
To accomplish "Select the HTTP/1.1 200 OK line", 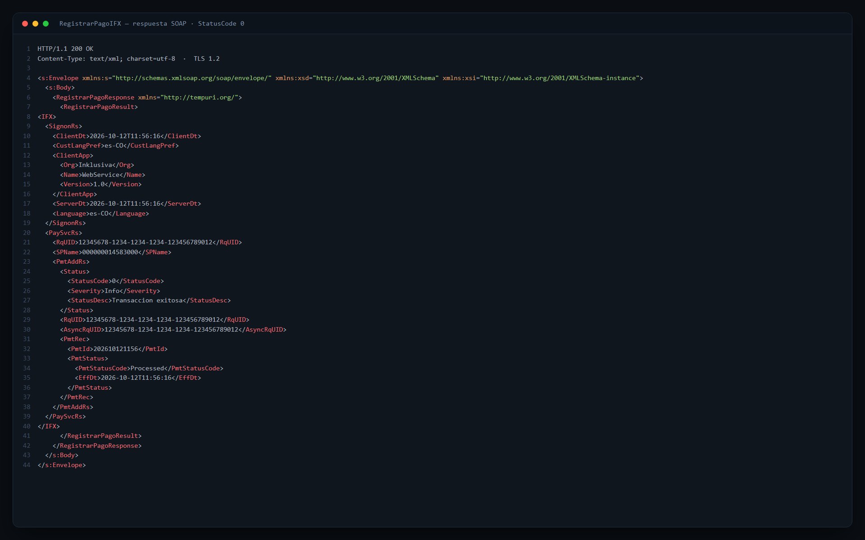I will point(65,49).
